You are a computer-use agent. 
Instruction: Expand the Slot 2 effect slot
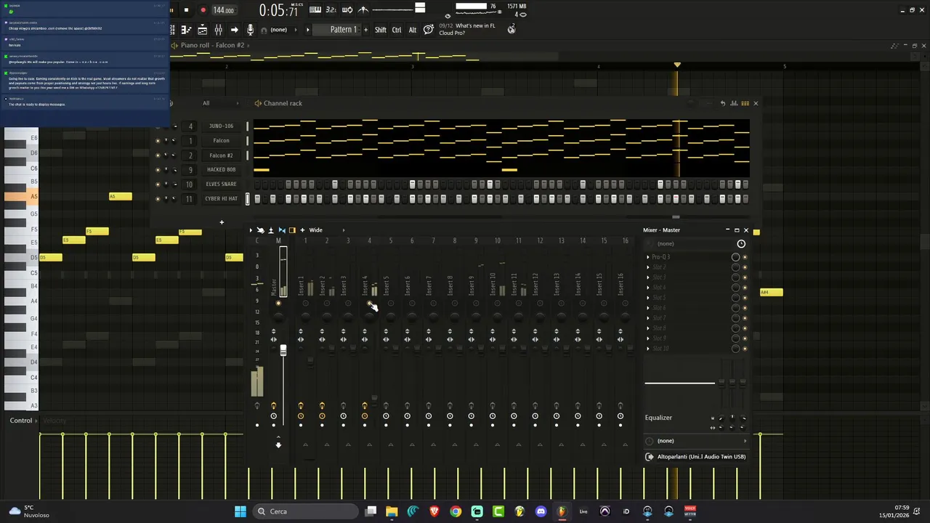coord(648,267)
